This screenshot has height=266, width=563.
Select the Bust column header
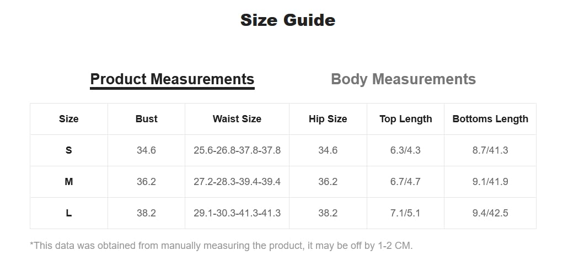[x=146, y=119]
